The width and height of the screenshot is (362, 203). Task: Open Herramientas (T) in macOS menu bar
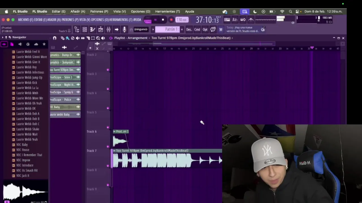167,12
